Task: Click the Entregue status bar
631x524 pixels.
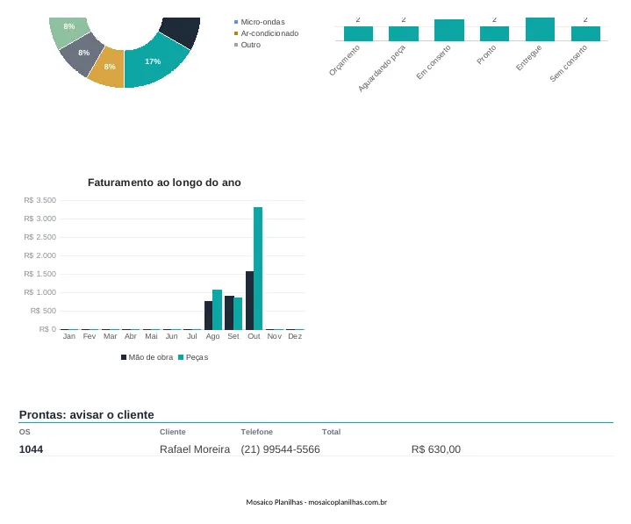Action: click(x=540, y=29)
